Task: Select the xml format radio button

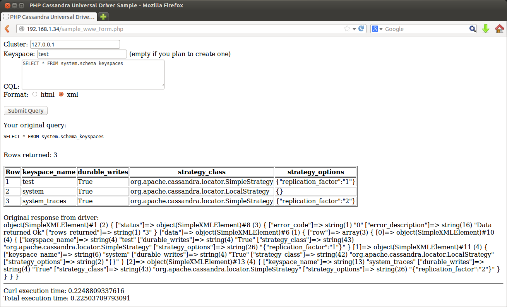Action: 61,94
